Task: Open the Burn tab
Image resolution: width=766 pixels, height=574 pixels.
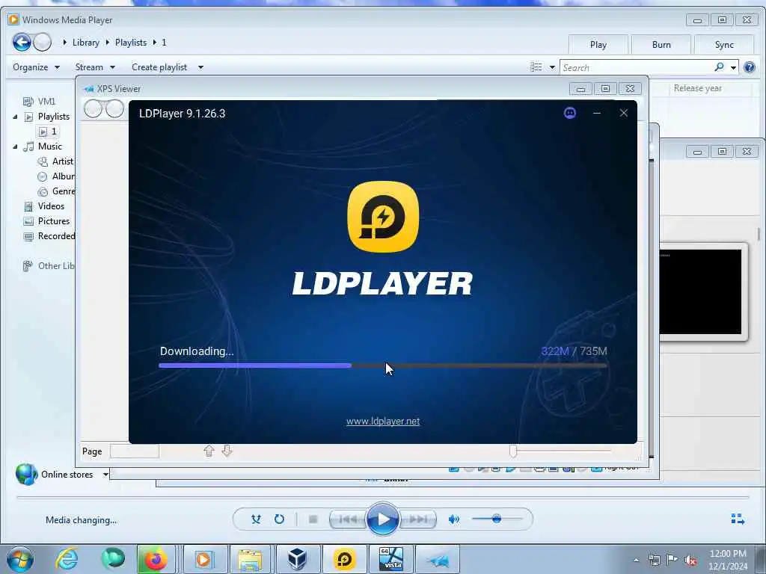Action: [x=661, y=45]
